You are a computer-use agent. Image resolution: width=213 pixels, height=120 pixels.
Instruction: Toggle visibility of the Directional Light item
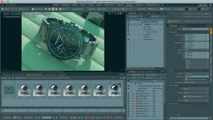tap(128, 32)
